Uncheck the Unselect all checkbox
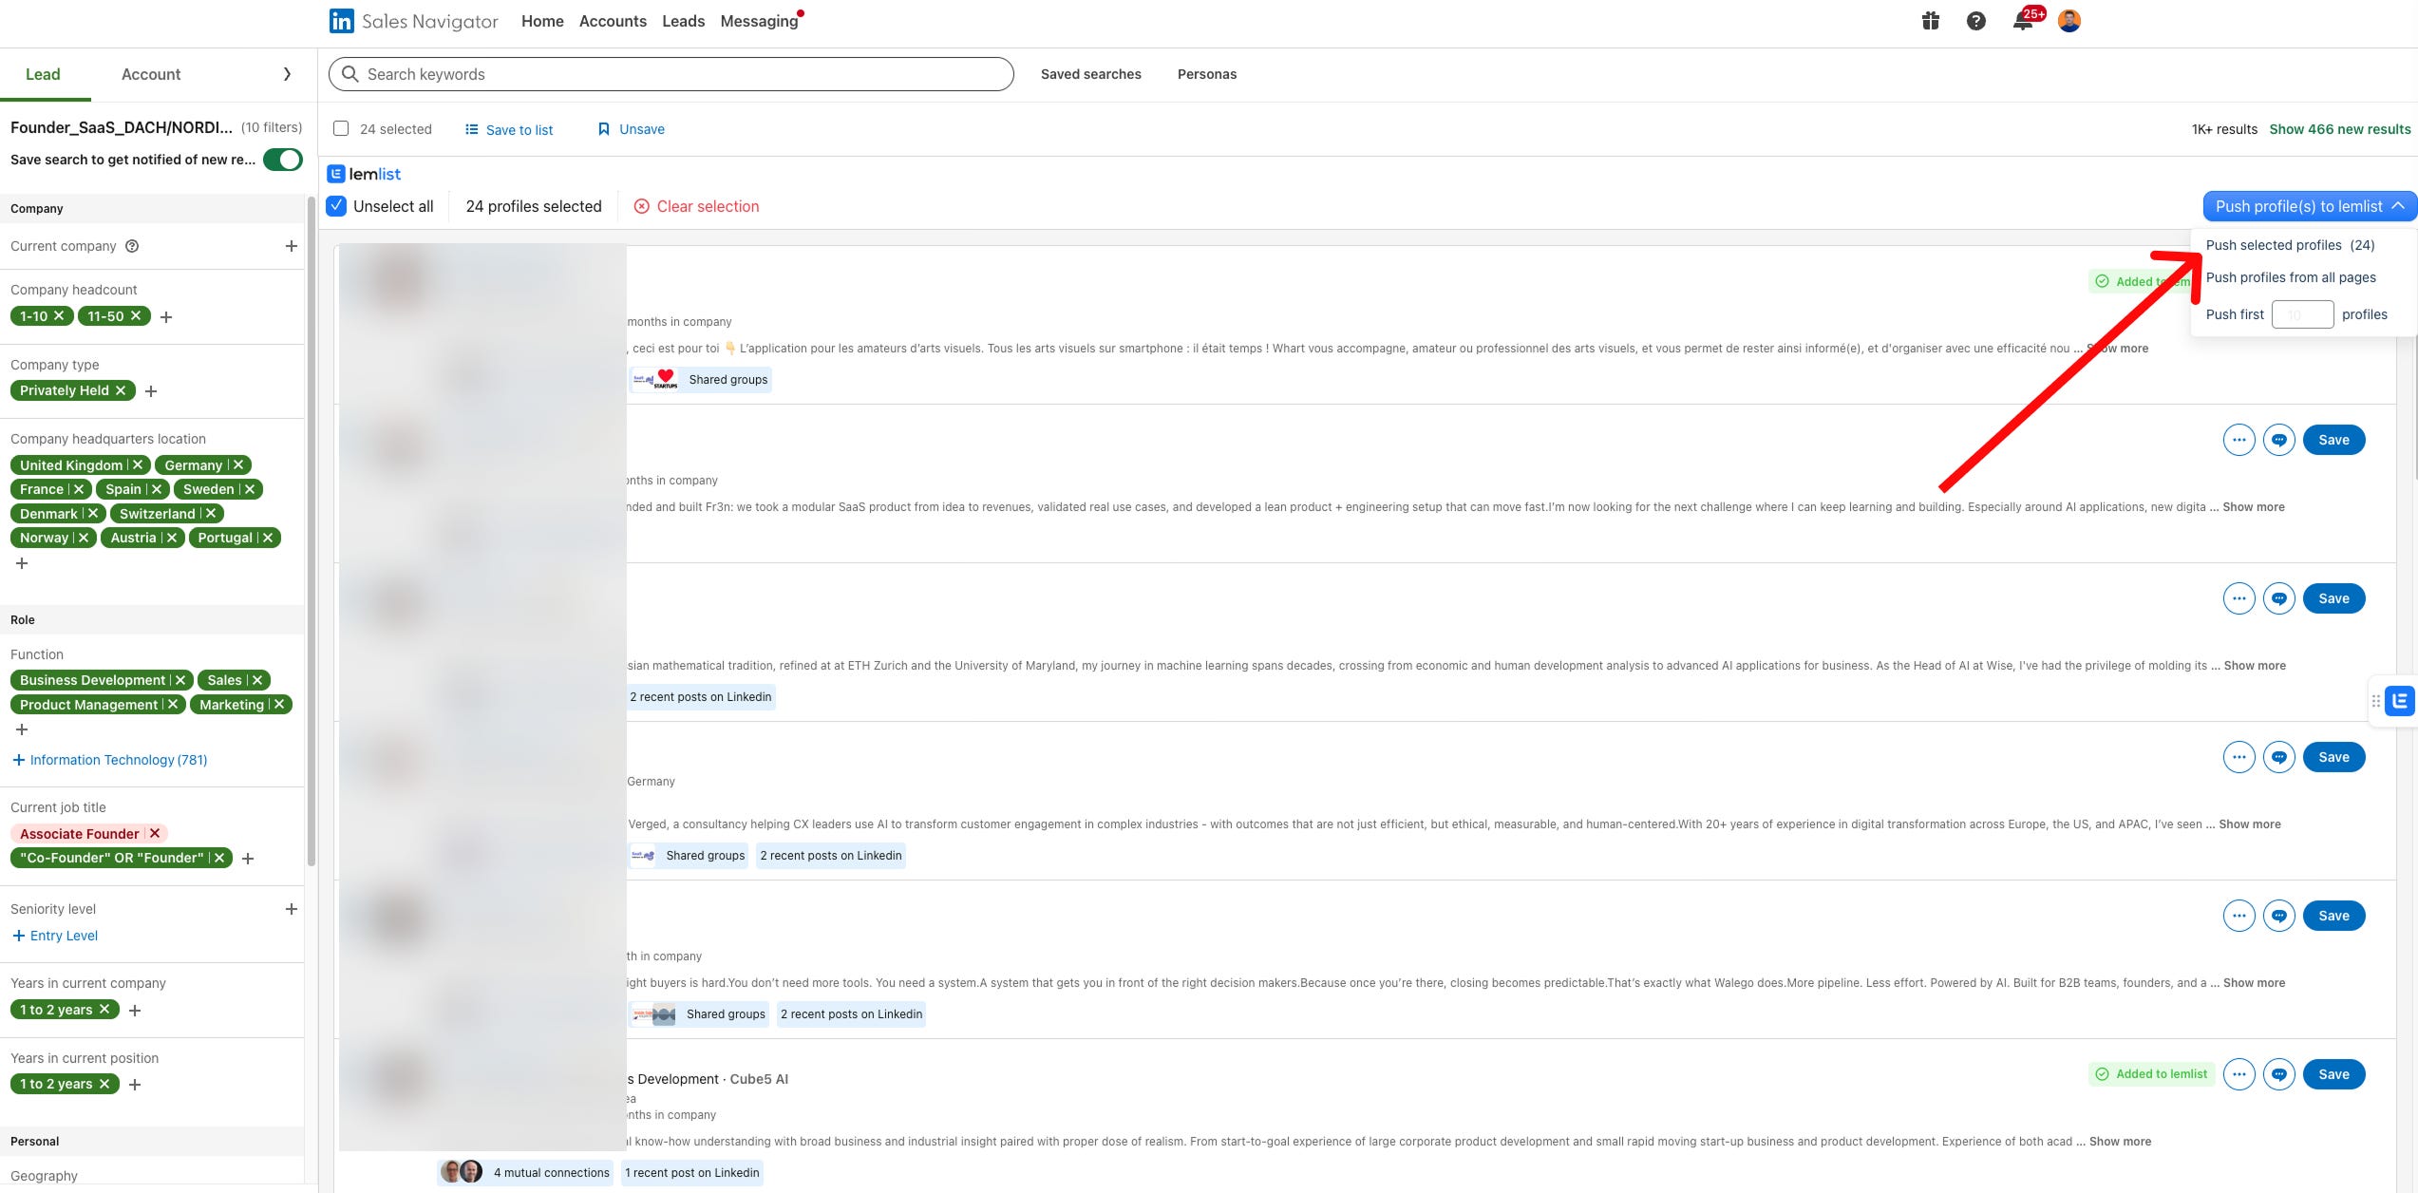 coord(336,206)
